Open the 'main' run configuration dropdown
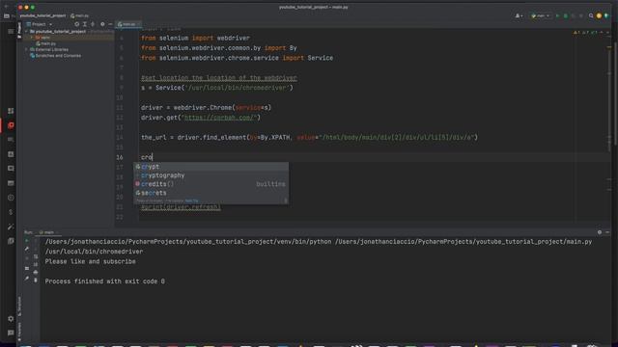This screenshot has height=347, width=618. point(541,15)
